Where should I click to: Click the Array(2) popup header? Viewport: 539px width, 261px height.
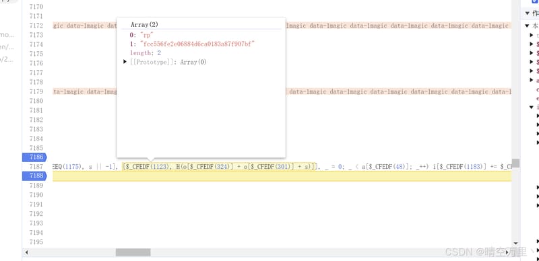(144, 25)
